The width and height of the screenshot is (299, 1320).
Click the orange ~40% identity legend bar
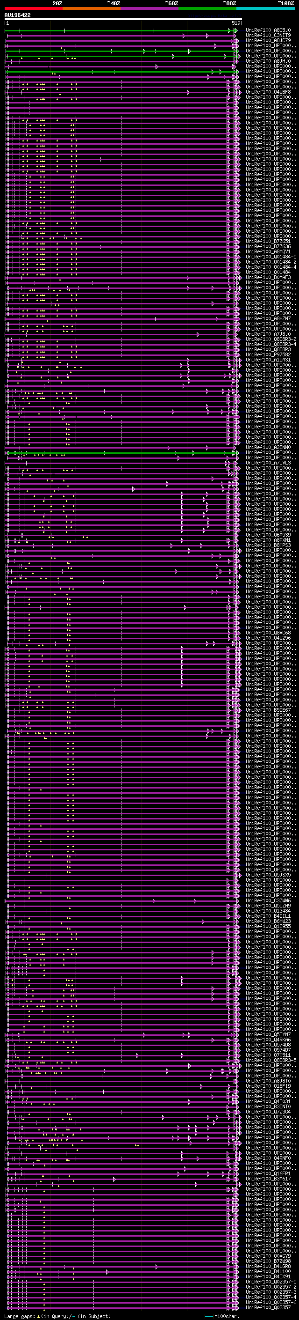pos(92,8)
